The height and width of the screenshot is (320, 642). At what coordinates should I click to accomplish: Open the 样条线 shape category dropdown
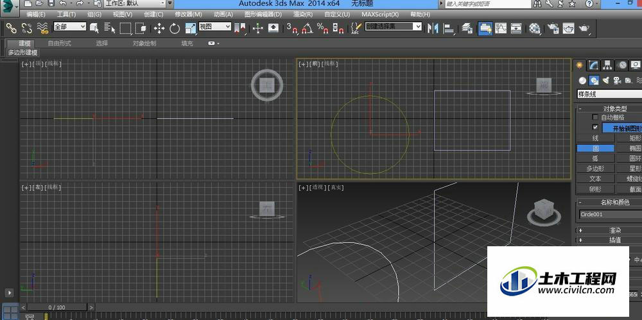(x=609, y=94)
